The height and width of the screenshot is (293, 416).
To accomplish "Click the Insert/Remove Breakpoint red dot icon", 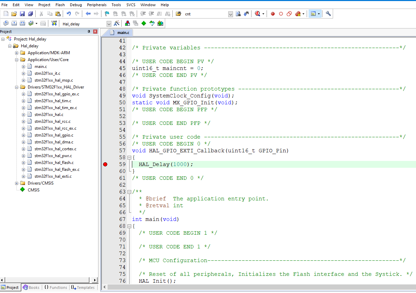I will coord(273,14).
